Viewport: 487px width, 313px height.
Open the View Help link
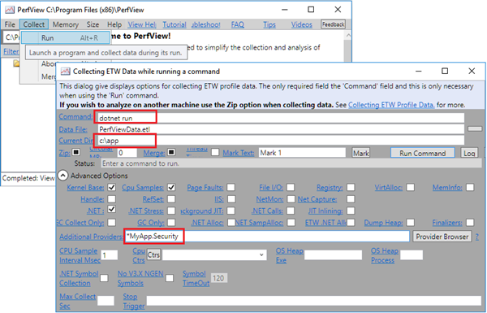click(141, 24)
